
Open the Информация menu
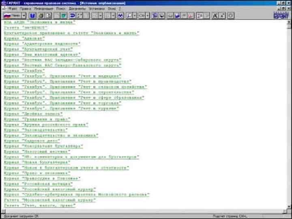(43, 9)
